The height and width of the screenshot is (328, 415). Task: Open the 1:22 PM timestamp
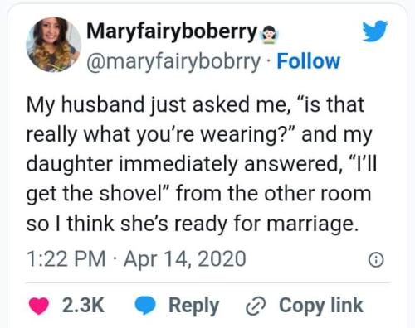[66, 258]
